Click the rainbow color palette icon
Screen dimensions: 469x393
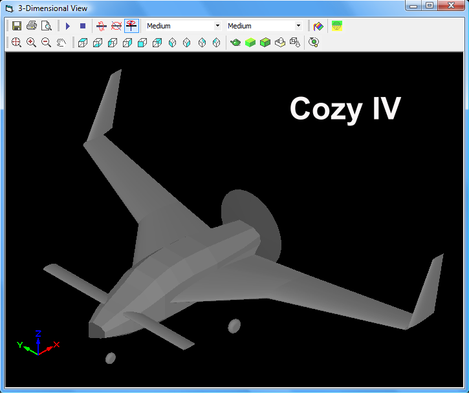(318, 26)
